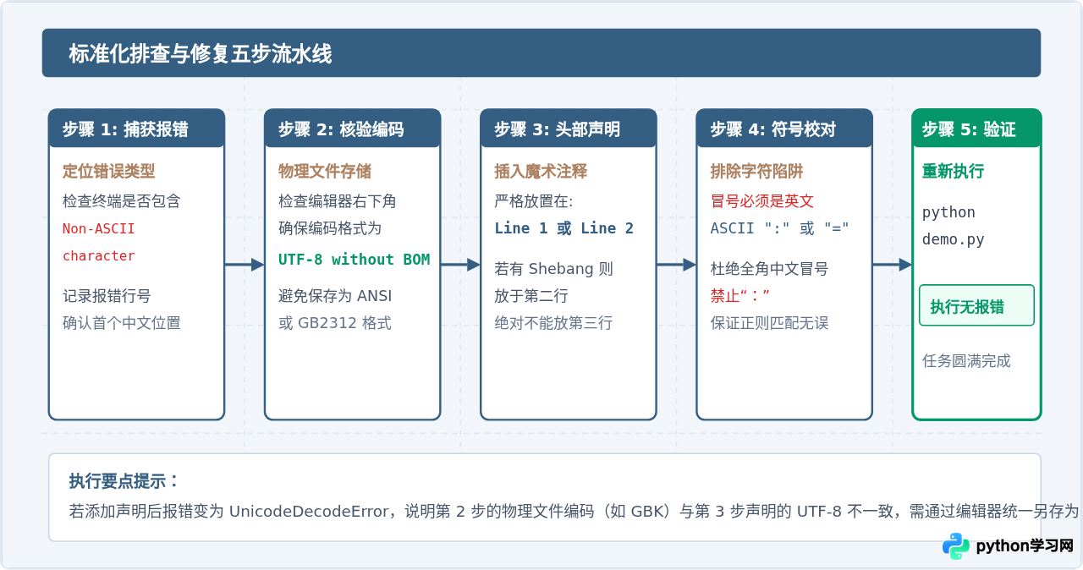The height and width of the screenshot is (570, 1083).
Task: Click the line '避免保存为 ANSI'
Action: click(x=335, y=296)
